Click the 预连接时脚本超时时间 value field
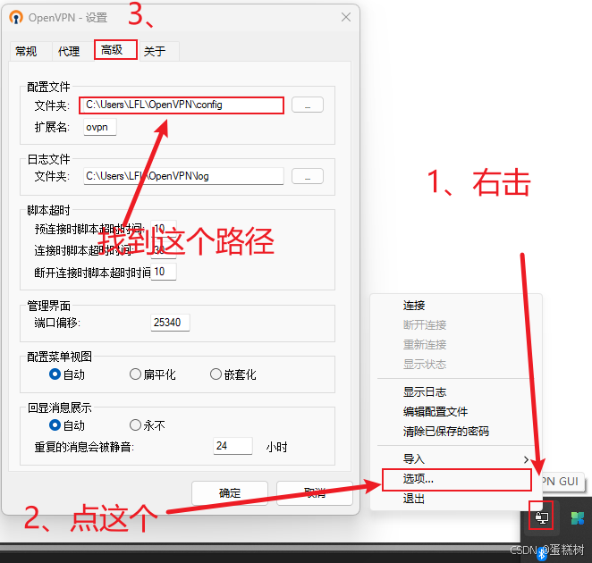This screenshot has width=592, height=563. (164, 228)
